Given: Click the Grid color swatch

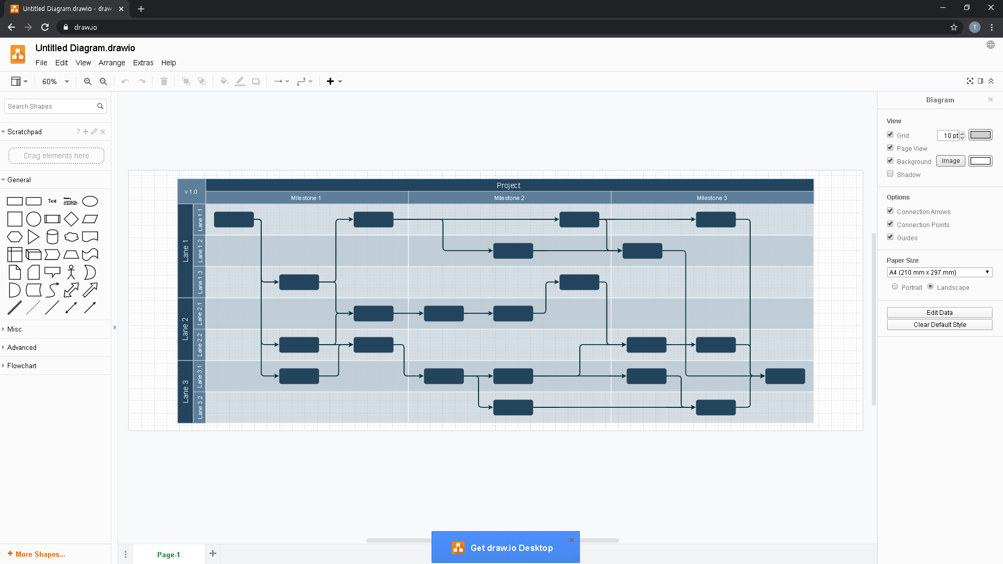Looking at the screenshot, I should tap(980, 135).
